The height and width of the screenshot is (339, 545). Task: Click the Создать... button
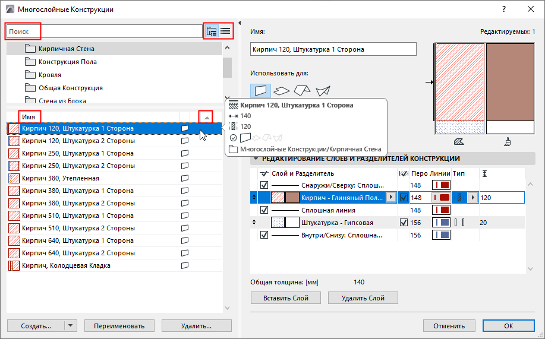pyautogui.click(x=36, y=326)
